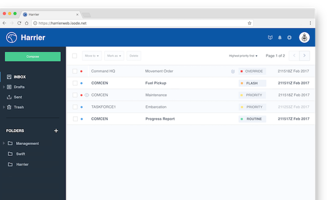
Task: Open the notifications bell icon
Action: (279, 38)
